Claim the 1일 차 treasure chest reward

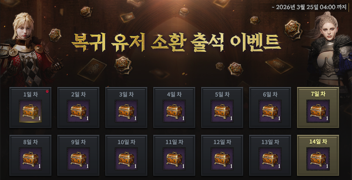coord(30,111)
